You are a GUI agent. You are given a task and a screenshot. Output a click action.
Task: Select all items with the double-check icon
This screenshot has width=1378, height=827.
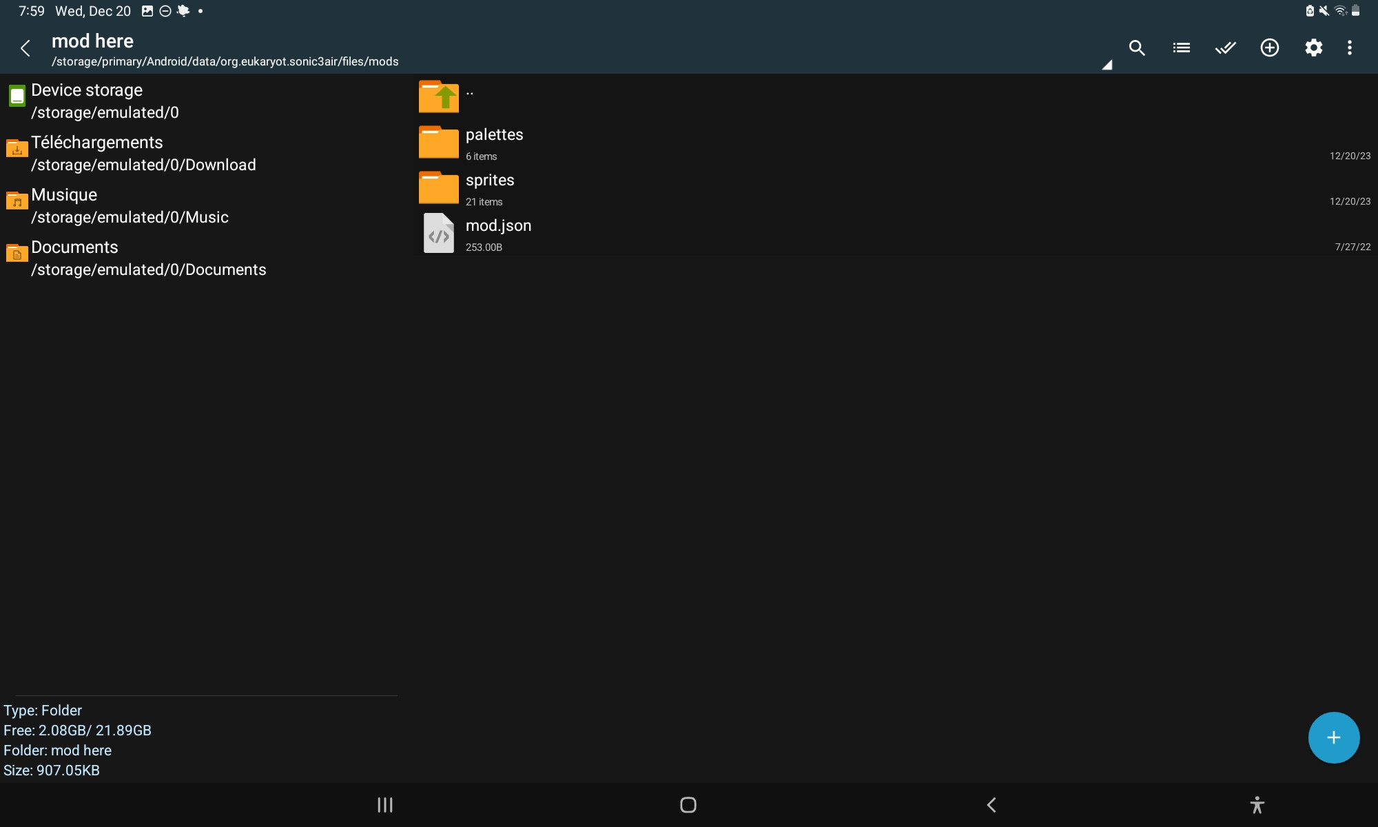point(1225,48)
